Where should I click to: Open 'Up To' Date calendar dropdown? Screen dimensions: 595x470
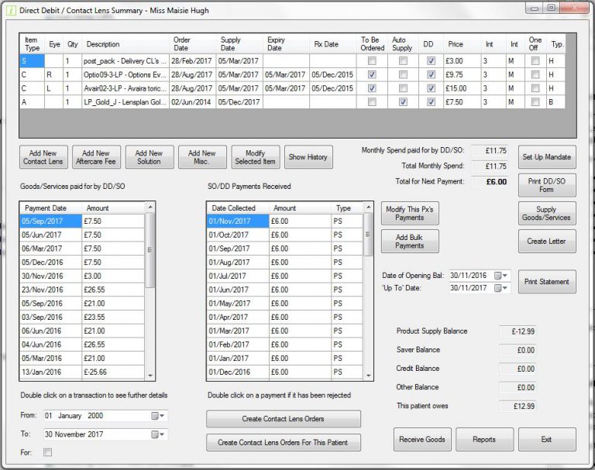click(501, 288)
